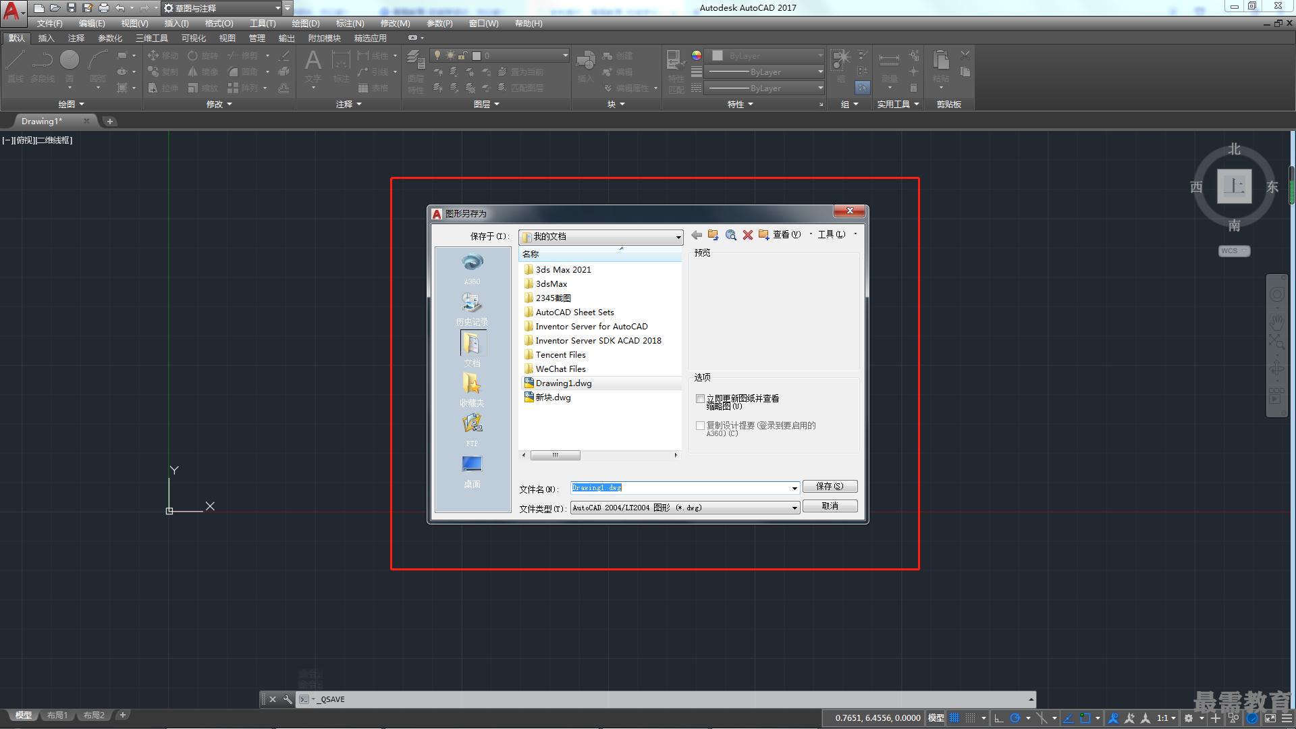Screen dimensions: 1296x729
Task: Check update sheet and view thumbnails checkbox
Action: coord(700,399)
